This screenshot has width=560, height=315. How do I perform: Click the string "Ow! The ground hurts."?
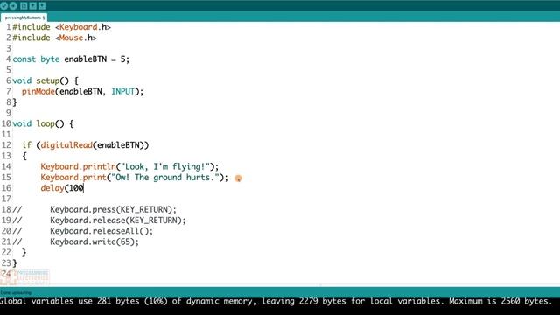tap(165, 177)
